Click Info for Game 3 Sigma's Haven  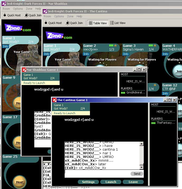point(126,54)
